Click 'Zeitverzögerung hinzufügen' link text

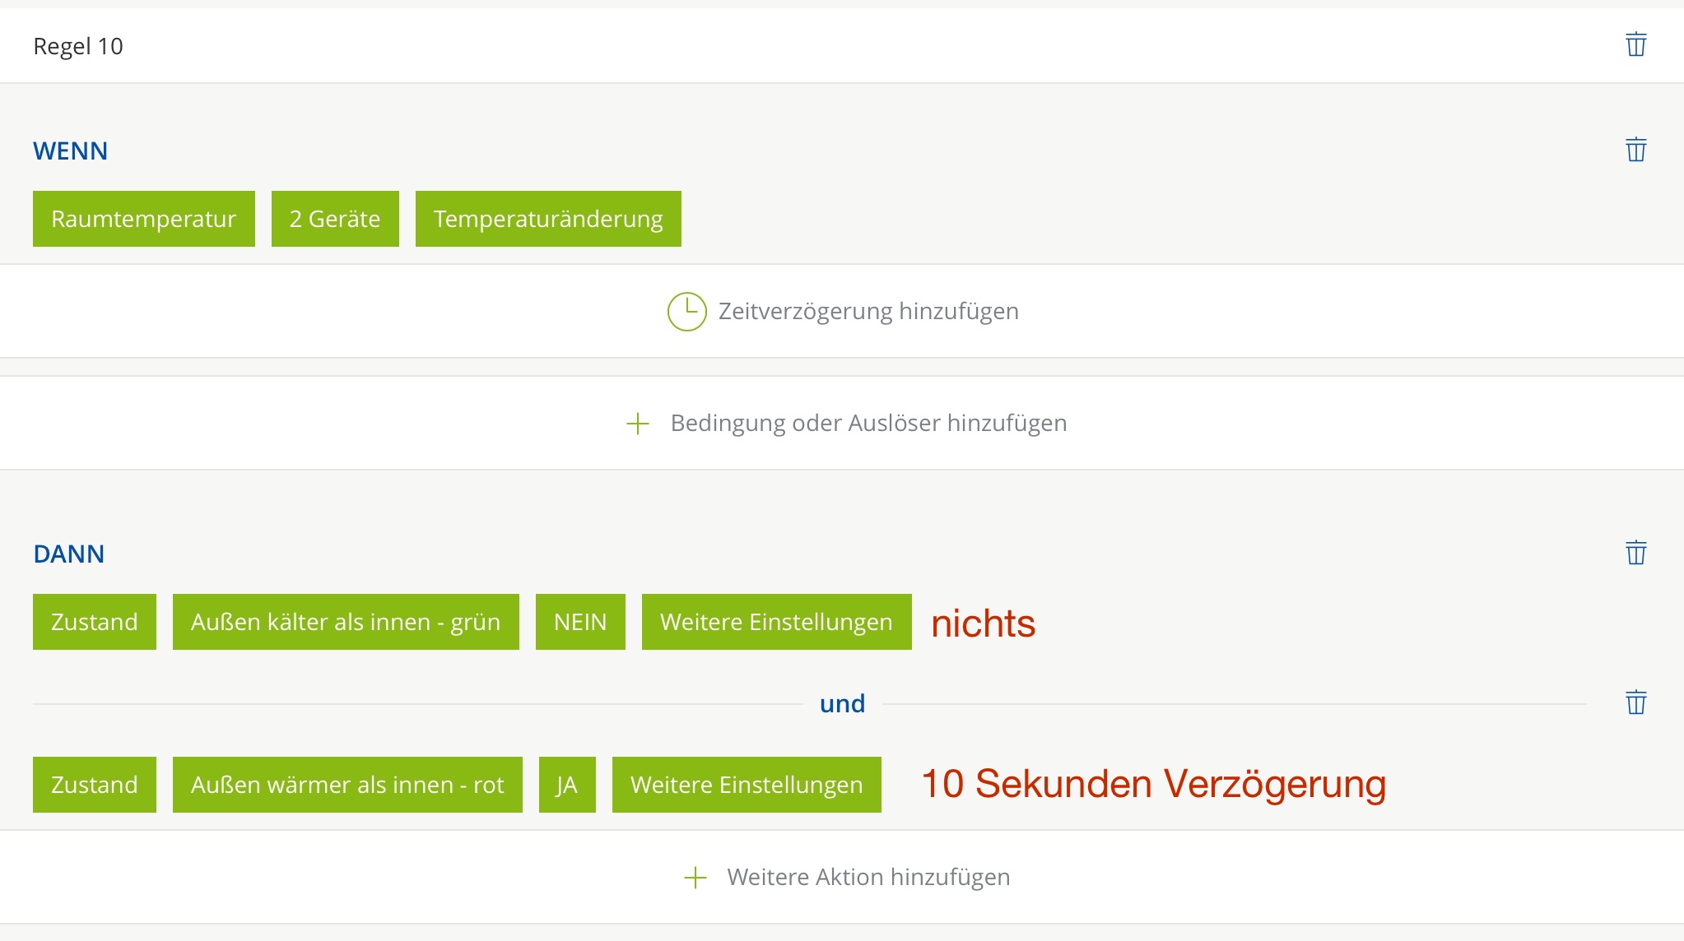(x=868, y=312)
